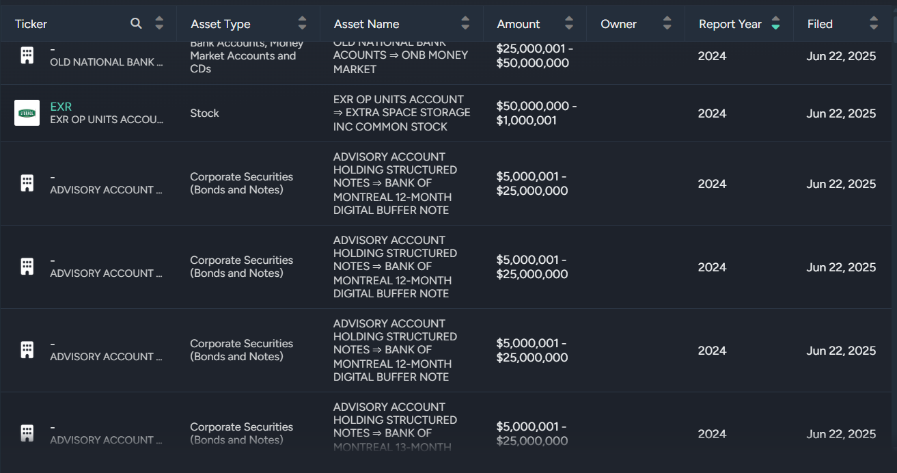897x473 pixels.
Task: Click the Amount column sort arrows
Action: (568, 24)
